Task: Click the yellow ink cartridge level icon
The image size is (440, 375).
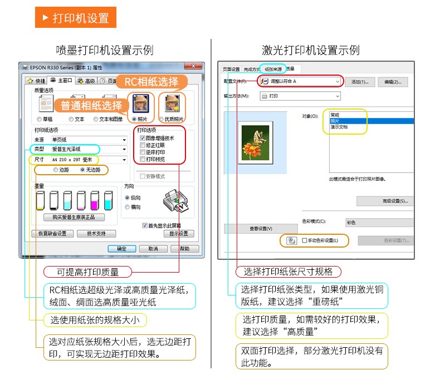Action: pyautogui.click(x=41, y=201)
